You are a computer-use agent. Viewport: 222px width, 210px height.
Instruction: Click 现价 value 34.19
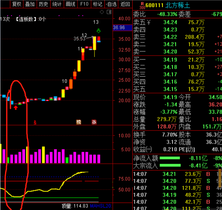click(170, 97)
